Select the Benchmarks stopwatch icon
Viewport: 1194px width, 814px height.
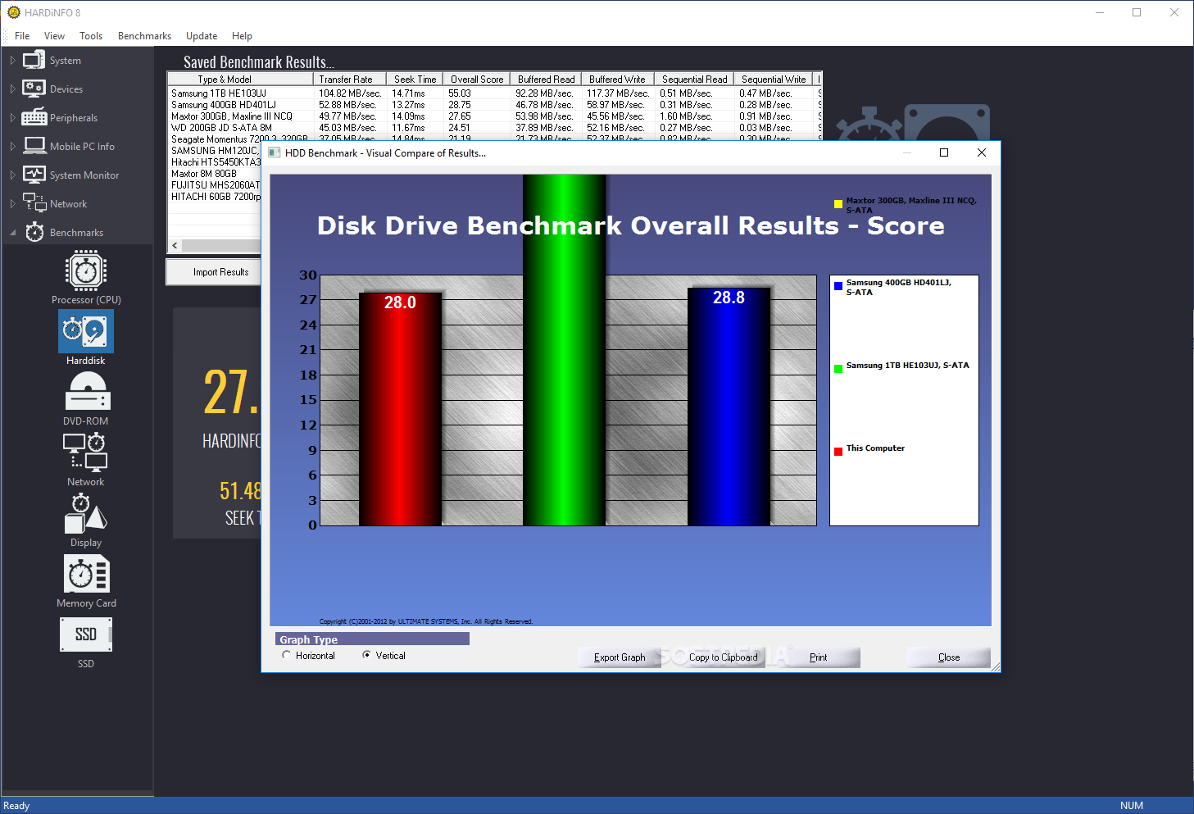[x=34, y=232]
